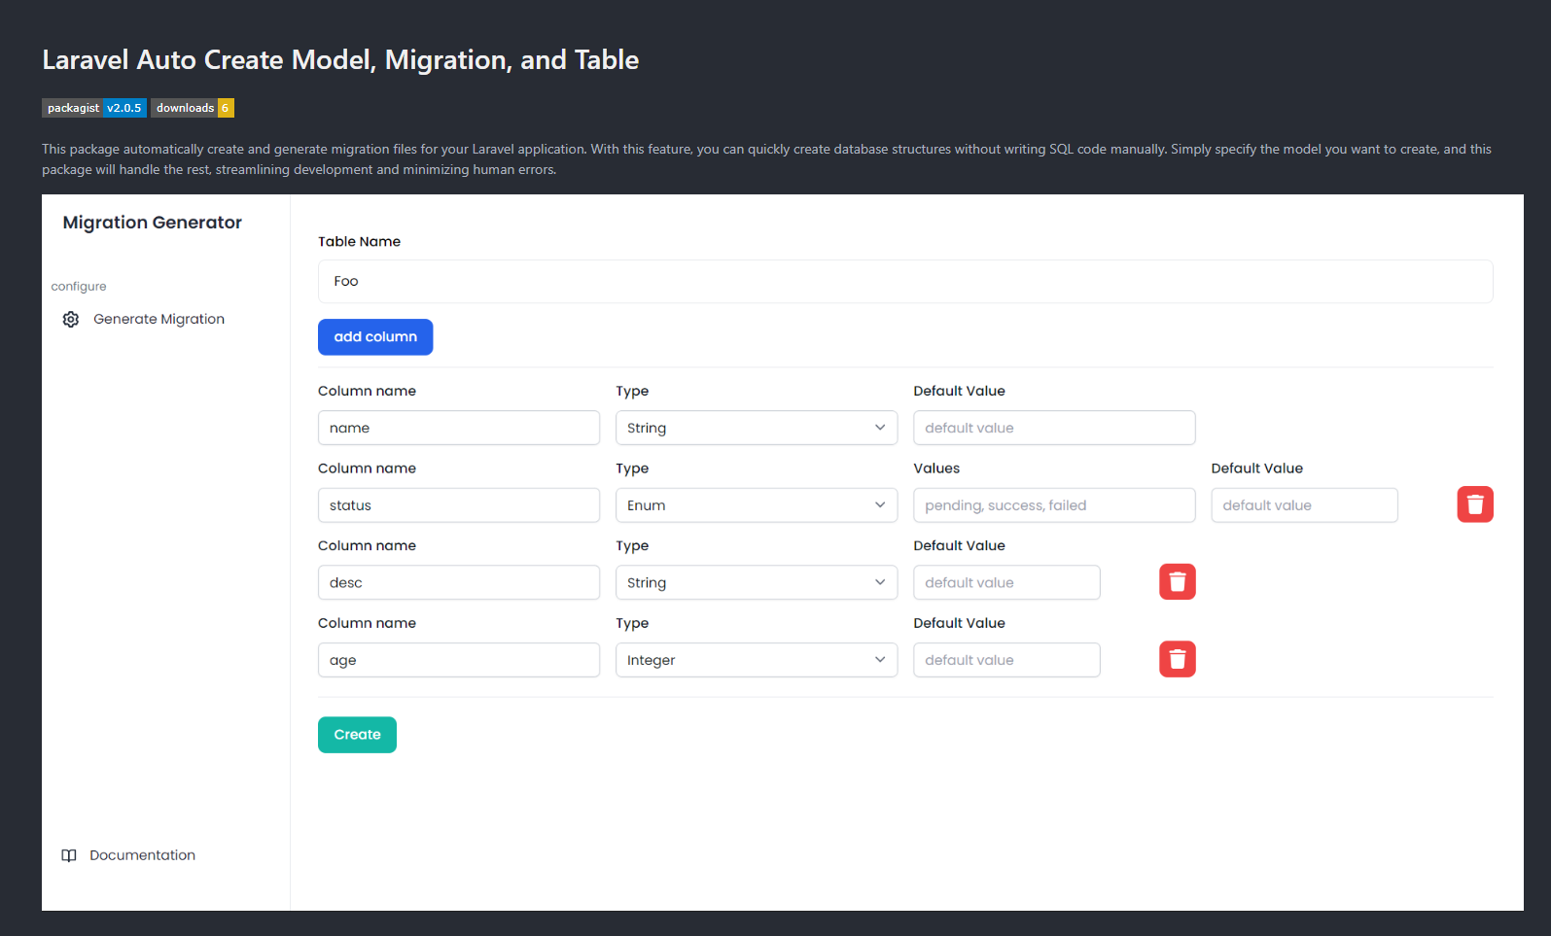
Task: Delete the age column row
Action: coord(1177,659)
